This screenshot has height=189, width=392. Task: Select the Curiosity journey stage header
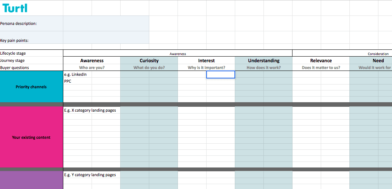pyautogui.click(x=149, y=60)
